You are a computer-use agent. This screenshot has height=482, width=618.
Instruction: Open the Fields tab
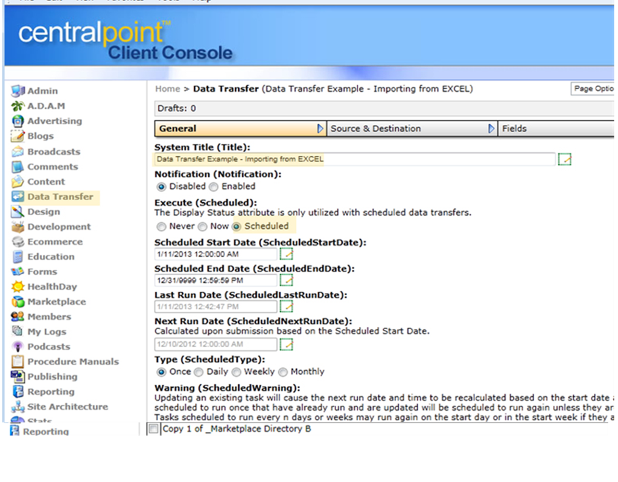point(556,129)
